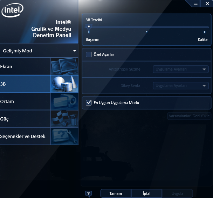Click the Anizotropik Süzme label
Screen dimensions: 213x198
click(124, 69)
